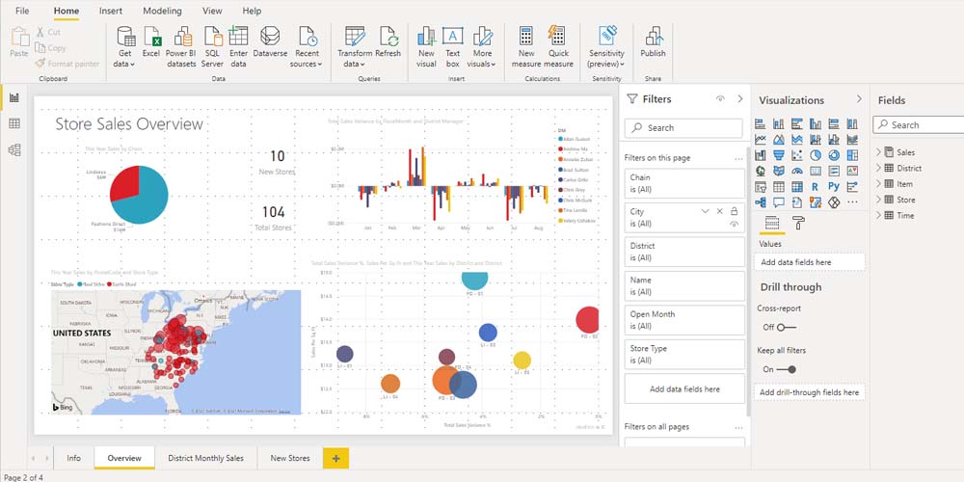Open Dataverse connector
This screenshot has height=482, width=964.
[270, 41]
